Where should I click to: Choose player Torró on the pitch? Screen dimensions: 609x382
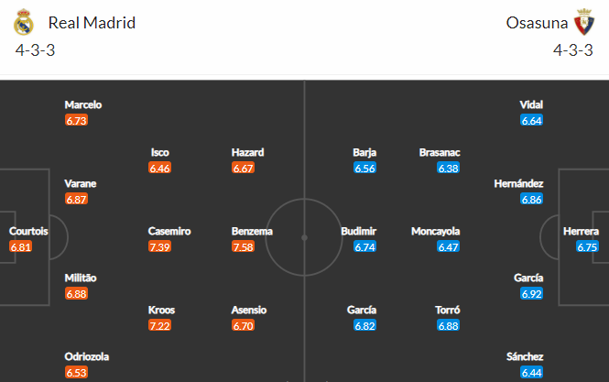click(448, 311)
